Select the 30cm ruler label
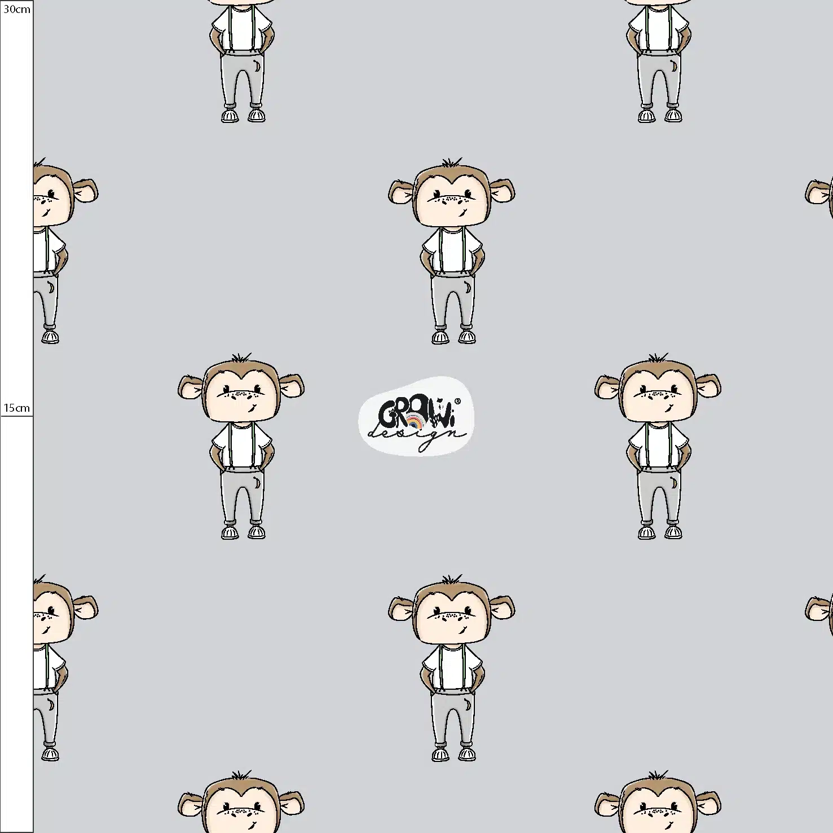833x833 pixels. tap(17, 10)
